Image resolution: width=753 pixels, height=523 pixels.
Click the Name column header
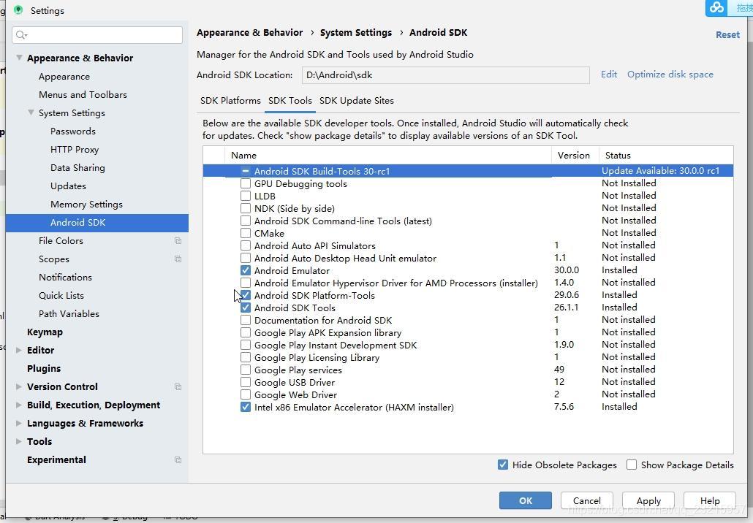pos(388,156)
